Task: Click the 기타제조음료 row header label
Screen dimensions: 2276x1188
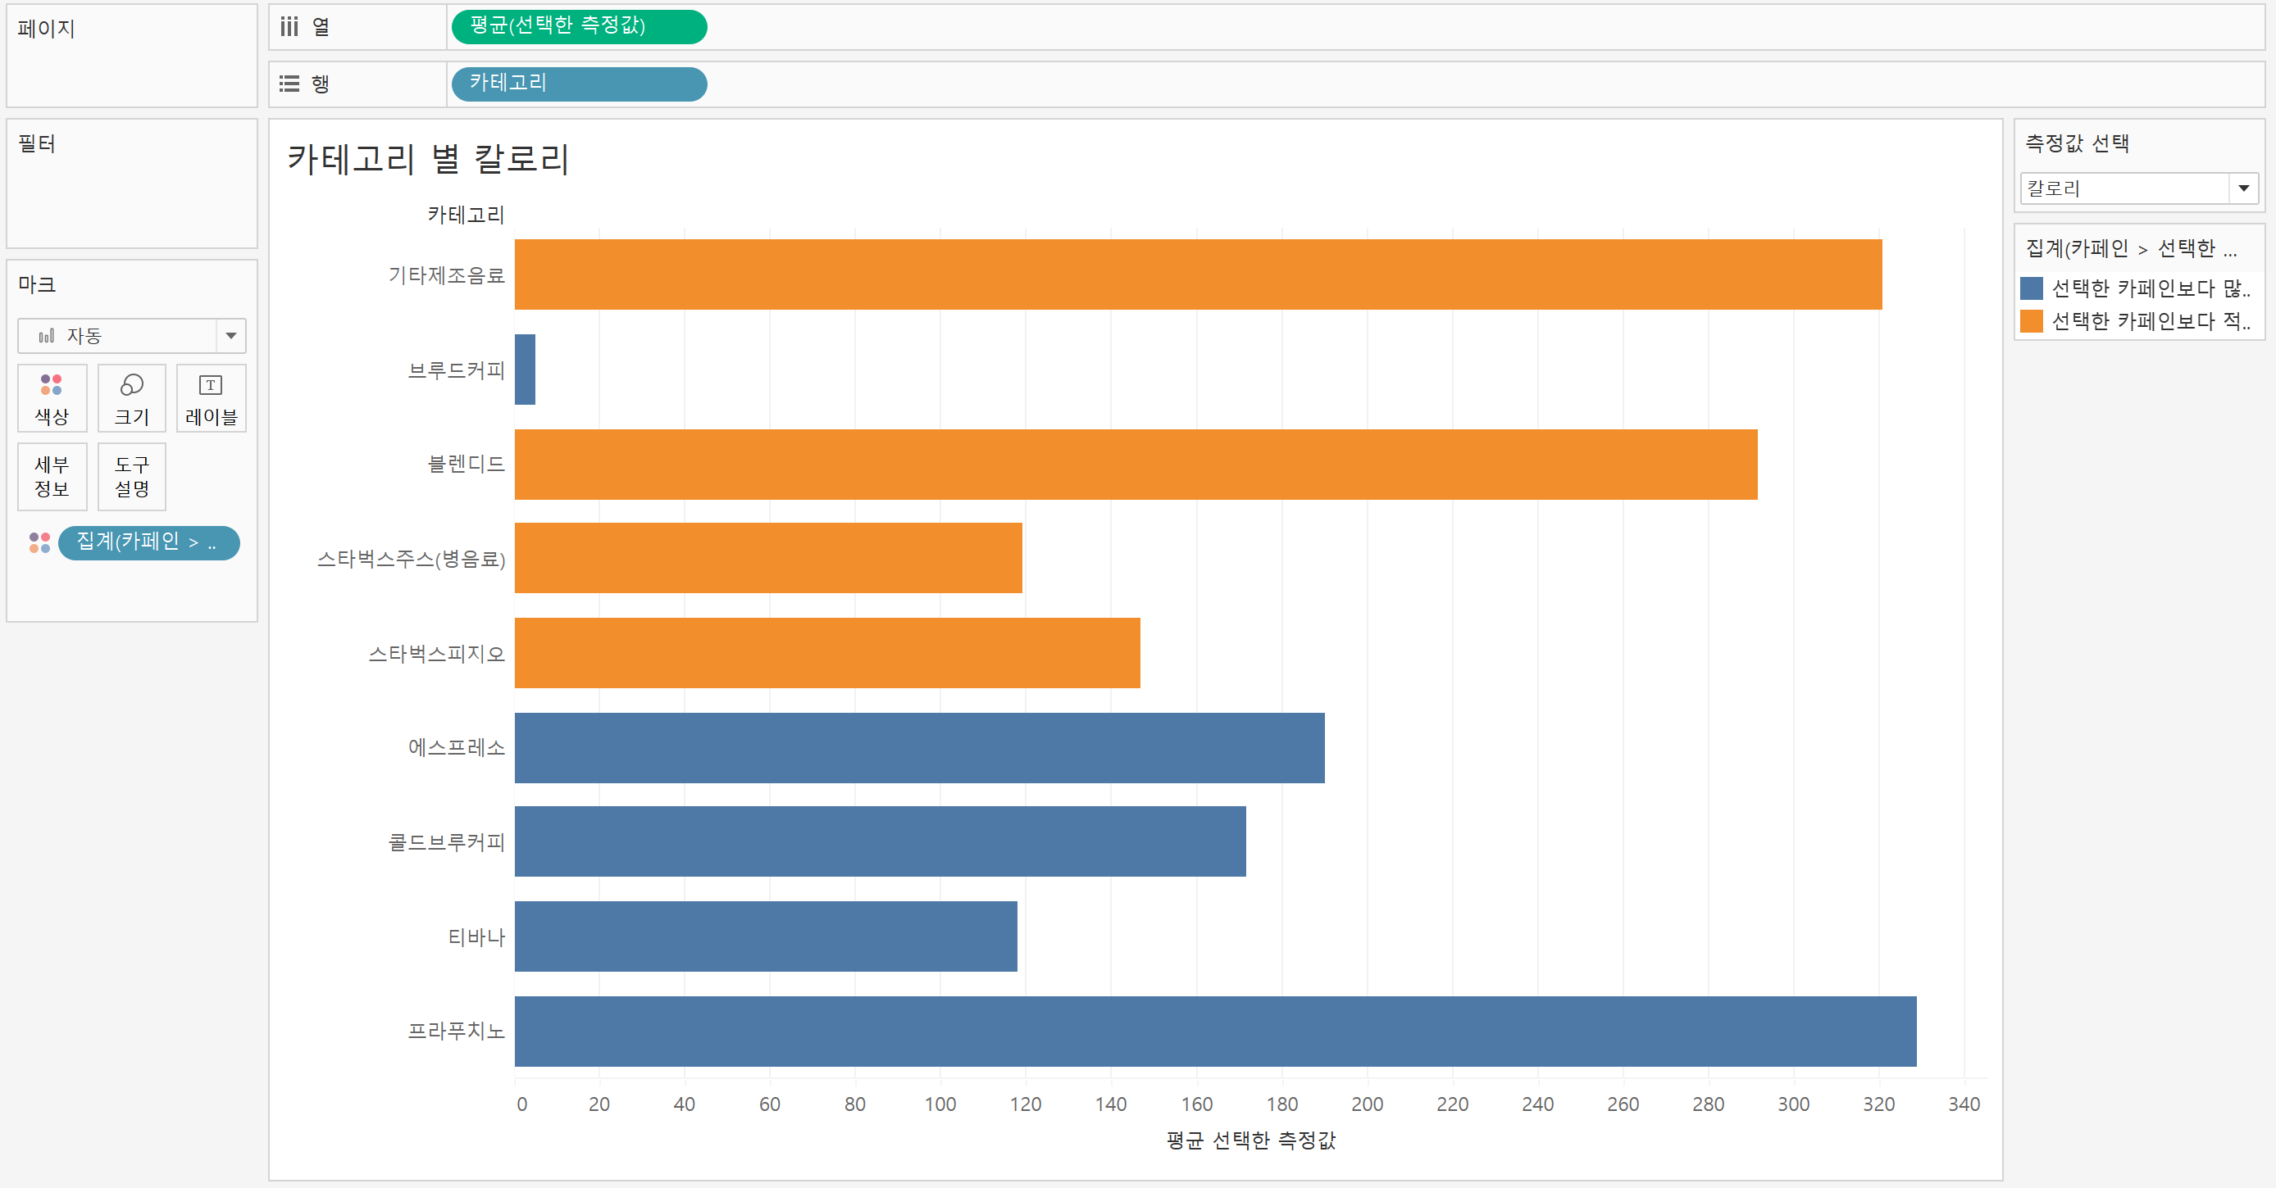Action: [446, 275]
